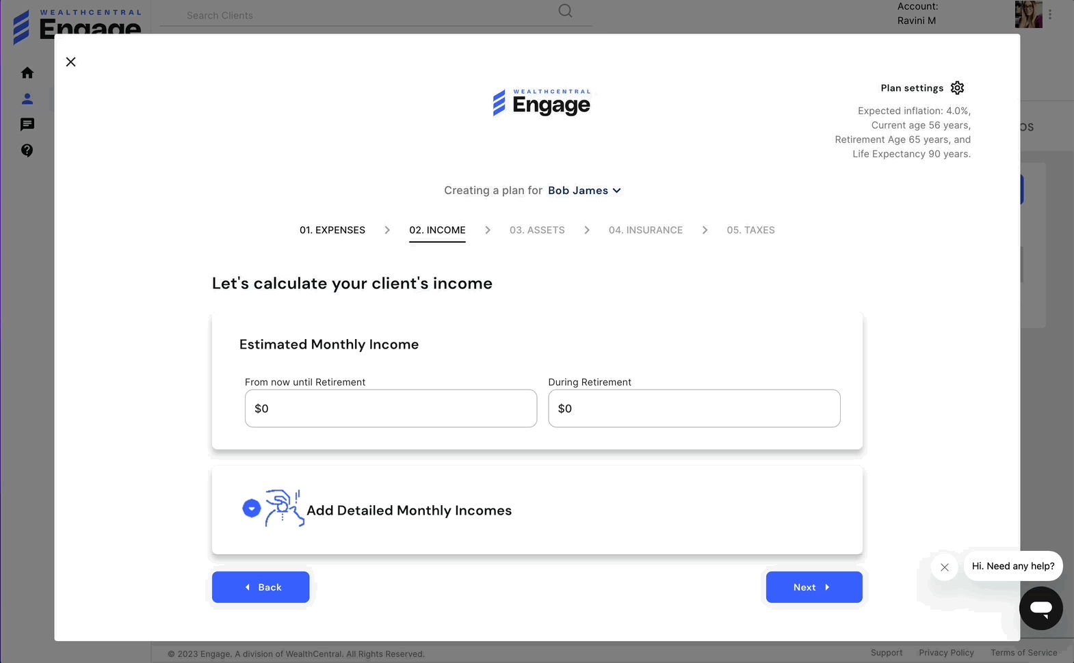Dismiss the 'Need any help?' popup

point(944,567)
